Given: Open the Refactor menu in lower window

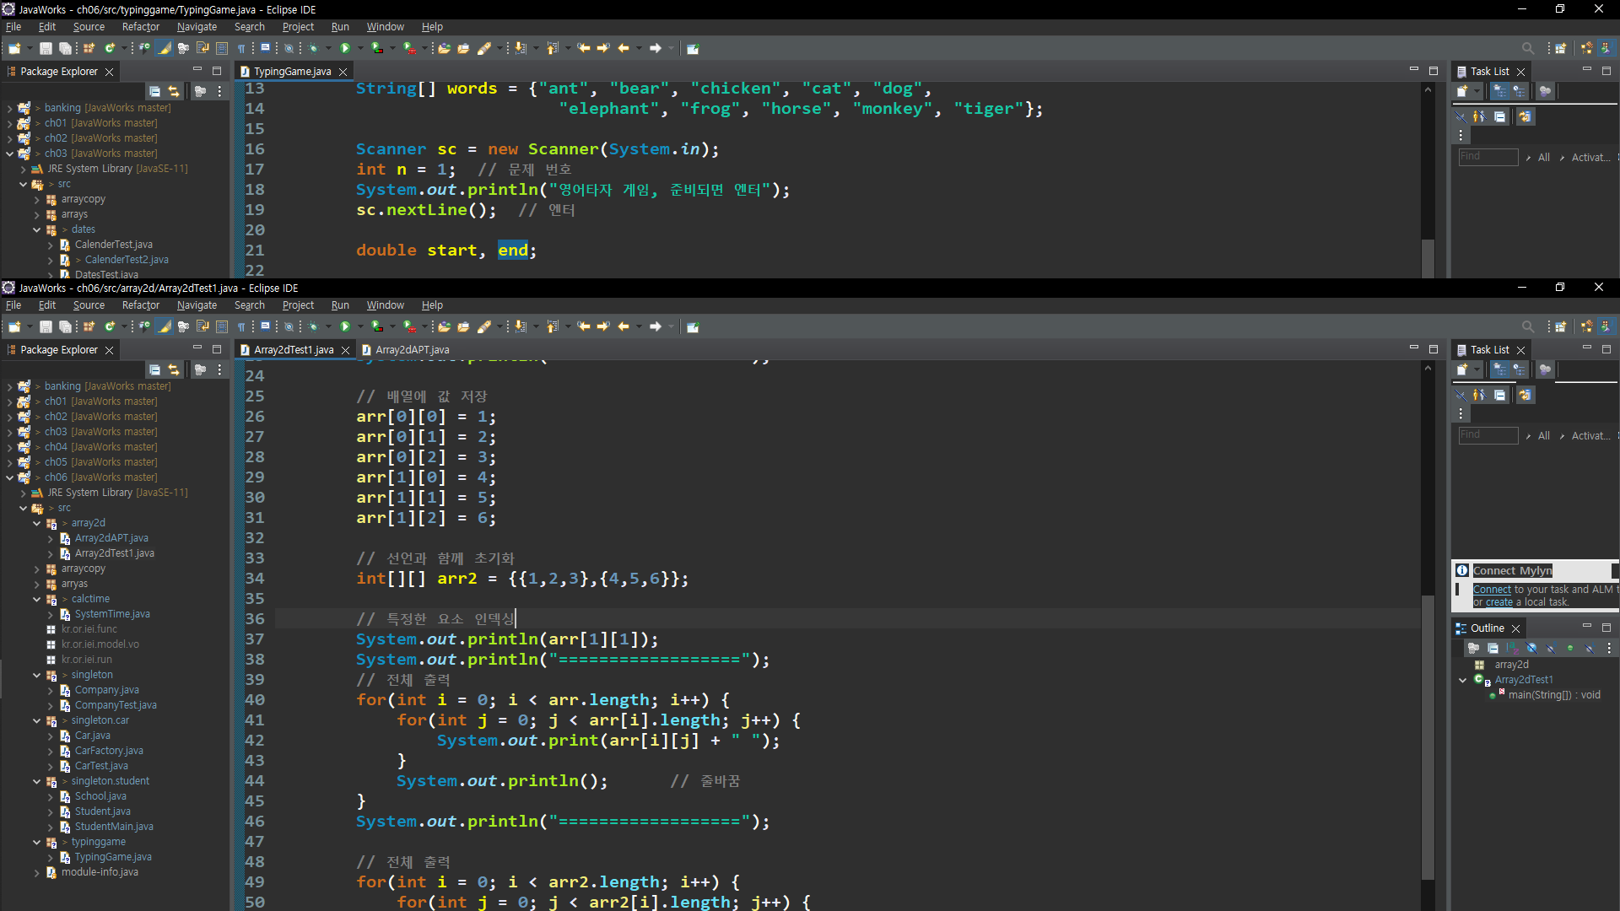Looking at the screenshot, I should tap(140, 305).
